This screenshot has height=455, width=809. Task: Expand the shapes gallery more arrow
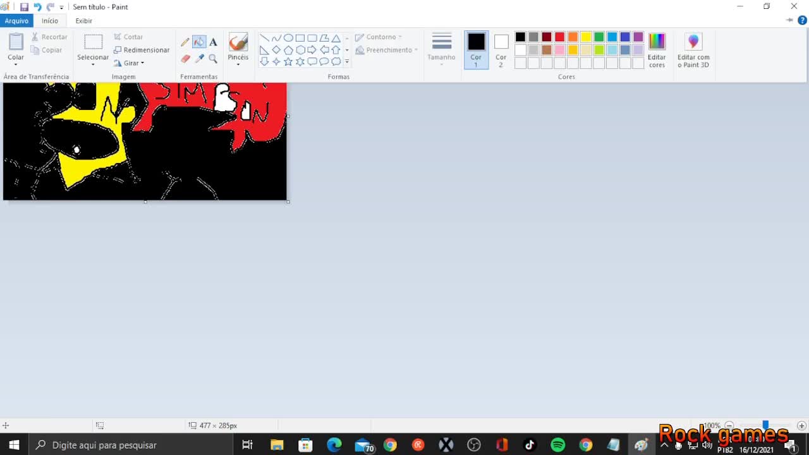pos(347,61)
